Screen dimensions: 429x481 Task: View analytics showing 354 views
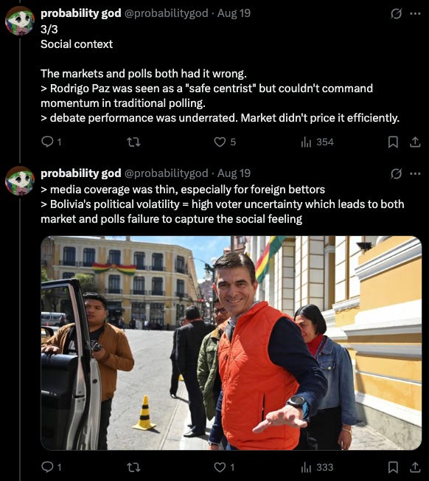pos(317,142)
